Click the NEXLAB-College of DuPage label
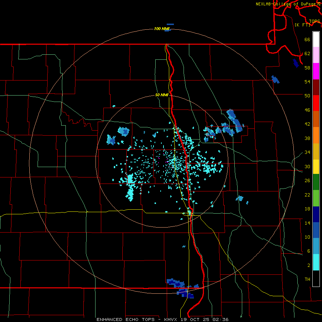The width and height of the screenshot is (322, 322). [x=285, y=4]
